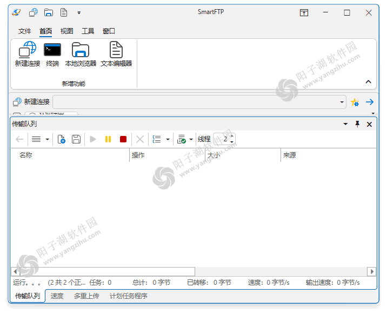Screen dimensions: 387x315
Task: Click the queue list menu icon
Action: point(36,139)
